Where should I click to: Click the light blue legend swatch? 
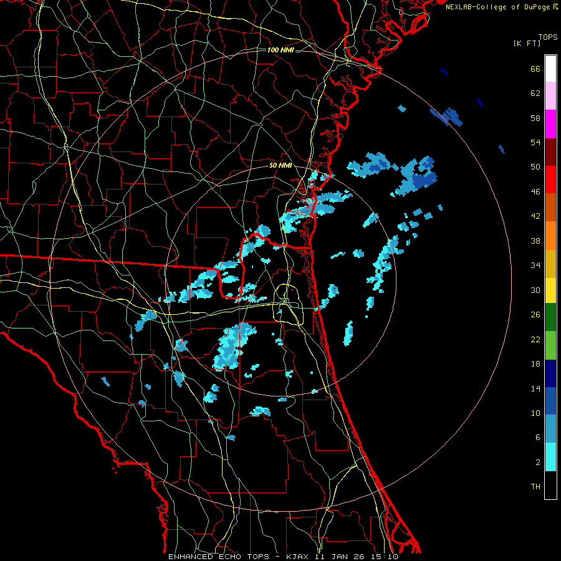coord(550,429)
